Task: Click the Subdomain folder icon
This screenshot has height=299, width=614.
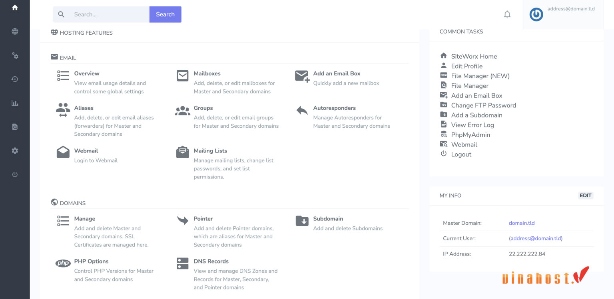Action: coord(302,221)
